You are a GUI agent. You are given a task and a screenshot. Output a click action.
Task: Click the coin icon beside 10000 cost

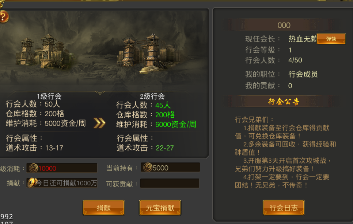(33, 168)
